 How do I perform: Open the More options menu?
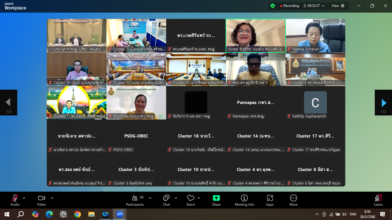tap(293, 200)
